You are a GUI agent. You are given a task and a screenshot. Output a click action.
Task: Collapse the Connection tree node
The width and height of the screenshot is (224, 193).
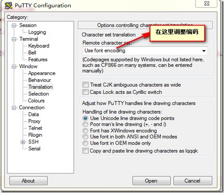point(14,108)
